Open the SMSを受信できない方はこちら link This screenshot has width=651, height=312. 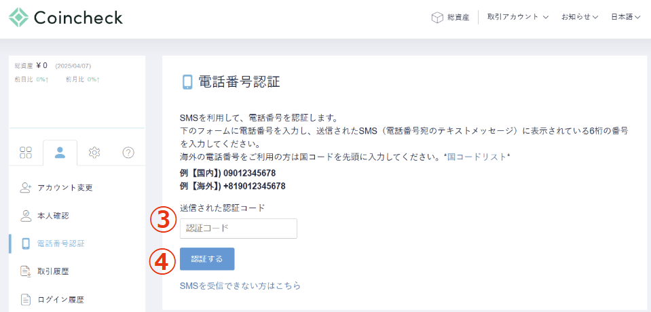(x=240, y=286)
